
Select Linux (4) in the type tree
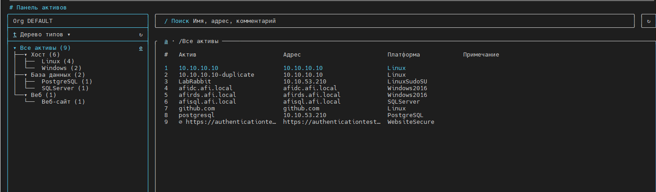58,61
